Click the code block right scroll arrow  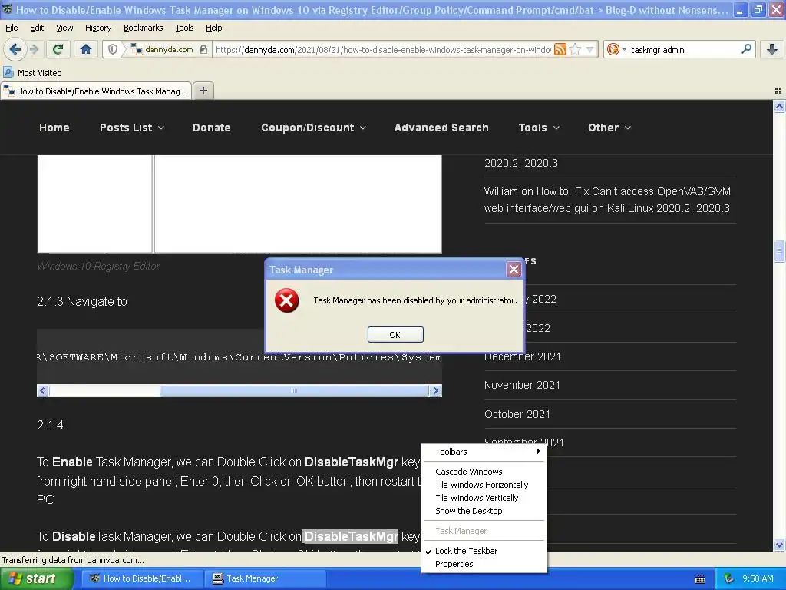point(436,390)
